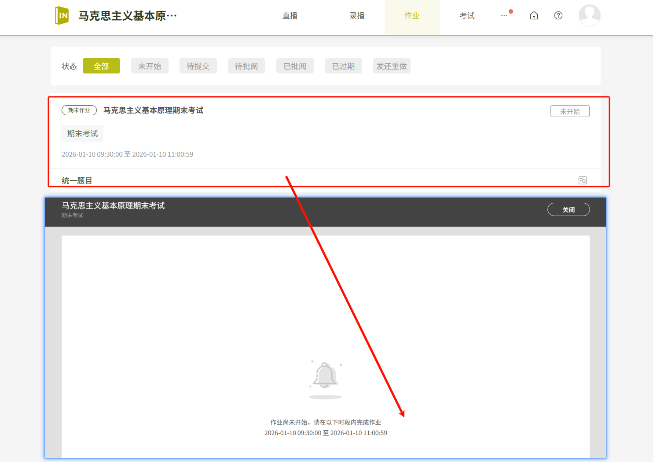Open the 考试 tab

click(467, 16)
